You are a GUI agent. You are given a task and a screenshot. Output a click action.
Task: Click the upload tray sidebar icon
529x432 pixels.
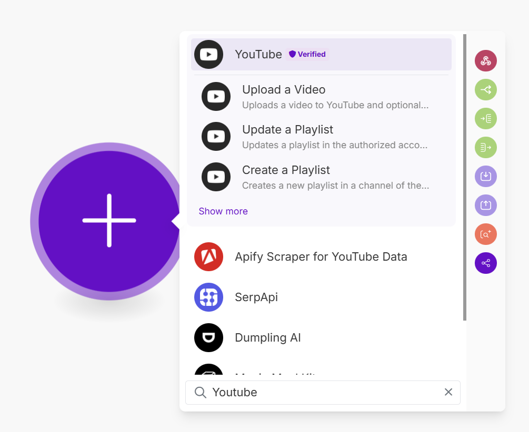485,205
